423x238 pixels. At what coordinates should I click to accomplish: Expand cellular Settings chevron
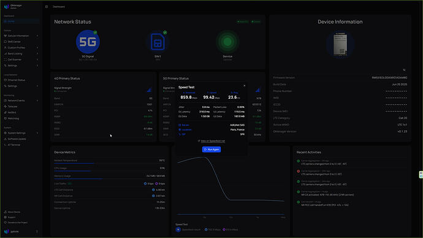coord(37,65)
